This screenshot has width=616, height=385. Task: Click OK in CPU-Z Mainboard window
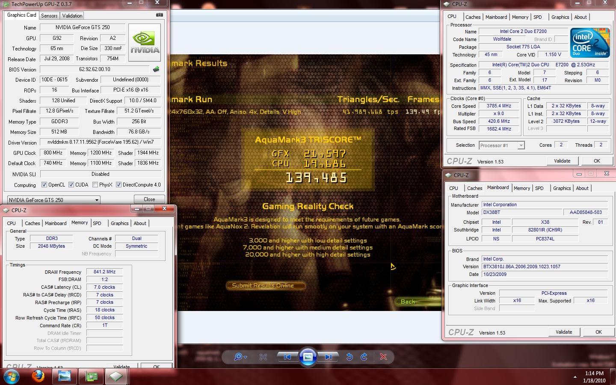point(598,332)
